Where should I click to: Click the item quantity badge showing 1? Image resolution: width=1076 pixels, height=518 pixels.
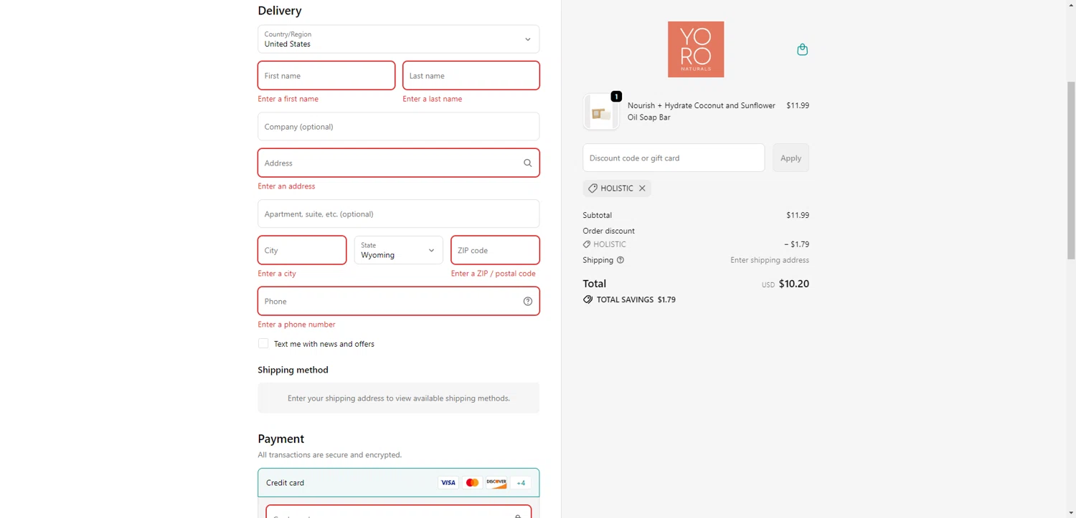coord(616,96)
